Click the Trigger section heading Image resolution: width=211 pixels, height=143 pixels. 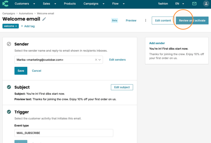[x=21, y=112]
